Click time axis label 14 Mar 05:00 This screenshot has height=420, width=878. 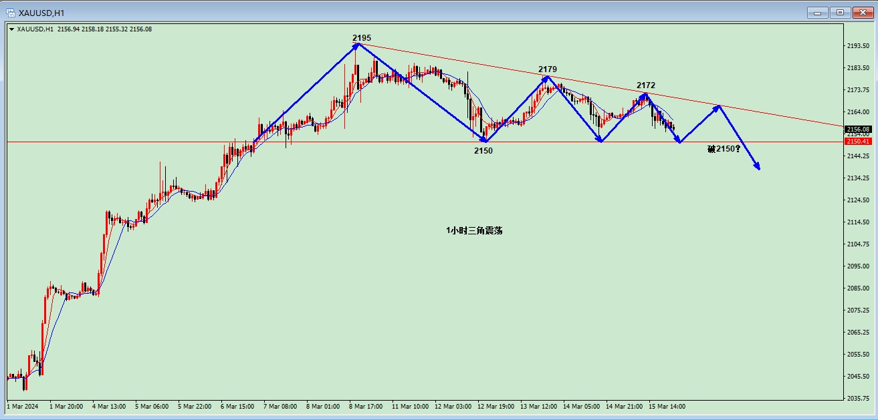click(x=582, y=406)
